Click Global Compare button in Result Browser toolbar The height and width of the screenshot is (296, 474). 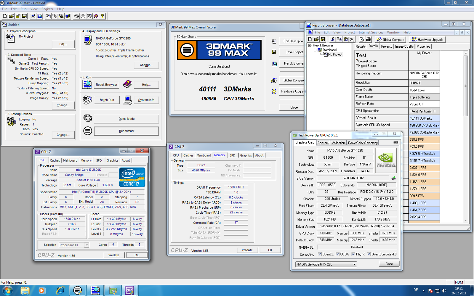click(390, 40)
